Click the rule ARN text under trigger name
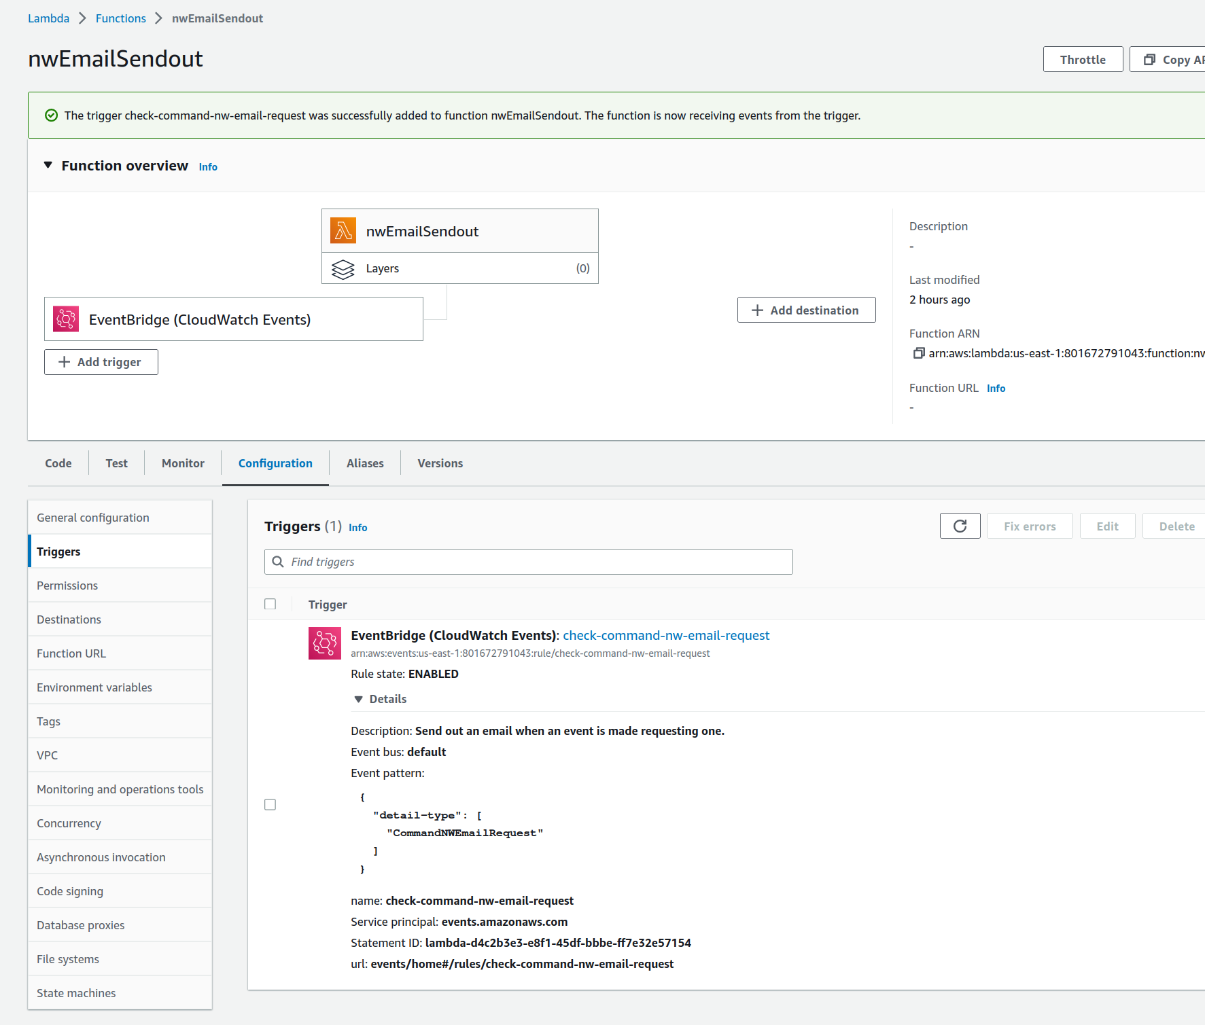 [x=530, y=653]
